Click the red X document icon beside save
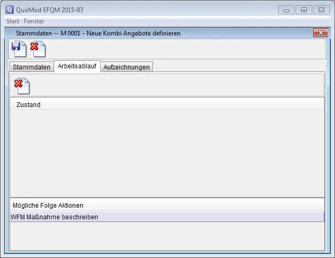 [x=38, y=49]
